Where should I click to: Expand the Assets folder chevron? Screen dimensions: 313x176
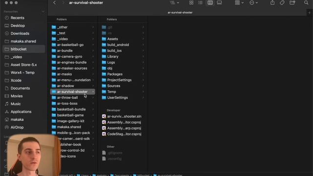pyautogui.click(x=143, y=39)
